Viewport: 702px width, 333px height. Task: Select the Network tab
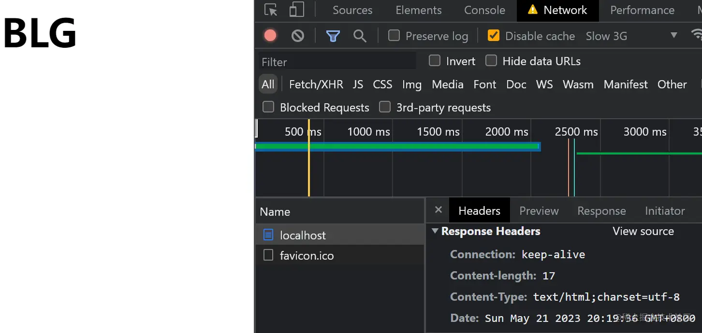coord(558,10)
